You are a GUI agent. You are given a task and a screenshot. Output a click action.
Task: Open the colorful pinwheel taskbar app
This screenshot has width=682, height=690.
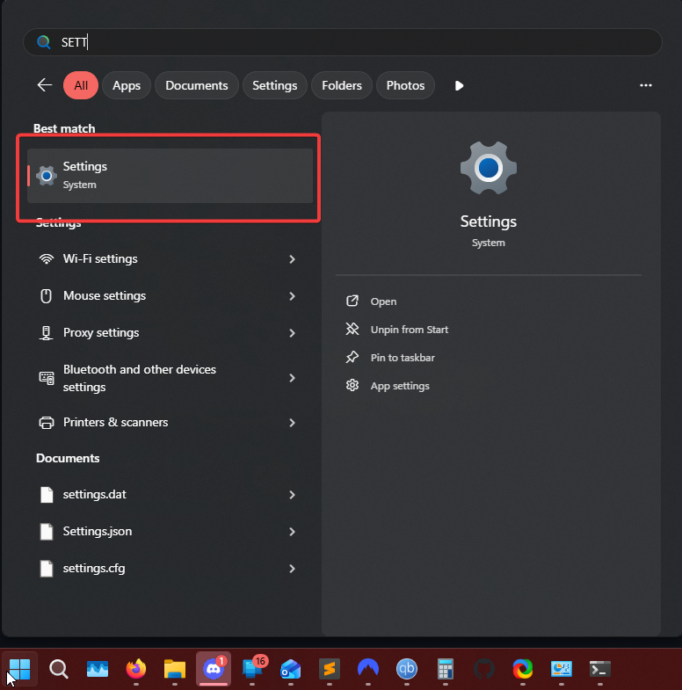point(523,669)
